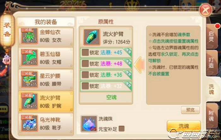Select the 乌光神靴 boots icon
The width and height of the screenshot is (221, 140).
coord(29,123)
